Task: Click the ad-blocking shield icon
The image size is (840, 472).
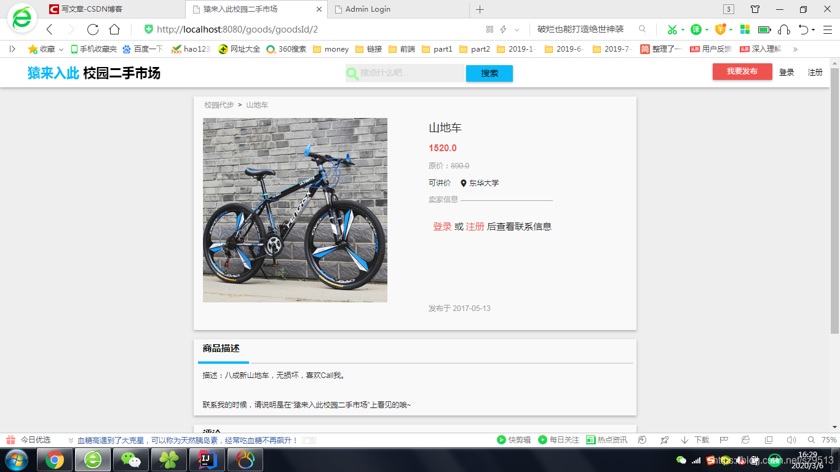Action: coord(721,29)
